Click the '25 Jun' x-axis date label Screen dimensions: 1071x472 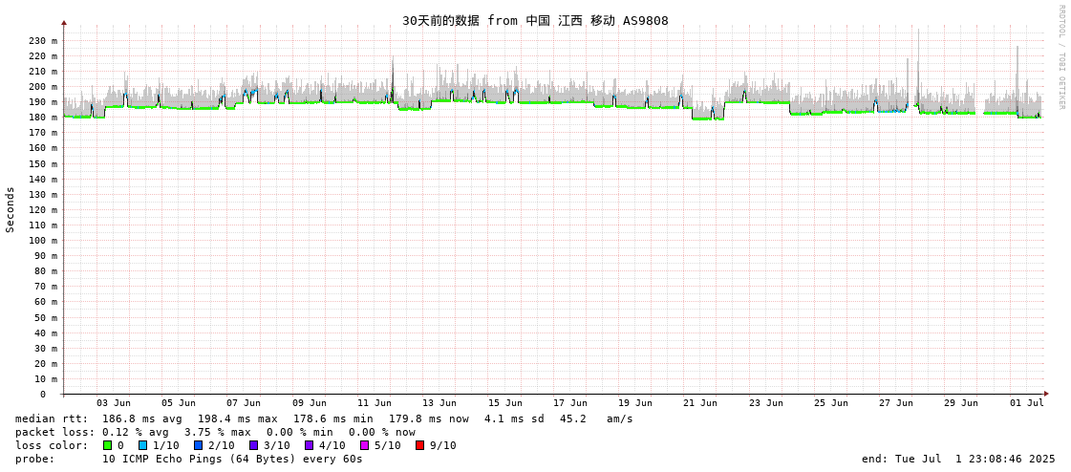[831, 403]
